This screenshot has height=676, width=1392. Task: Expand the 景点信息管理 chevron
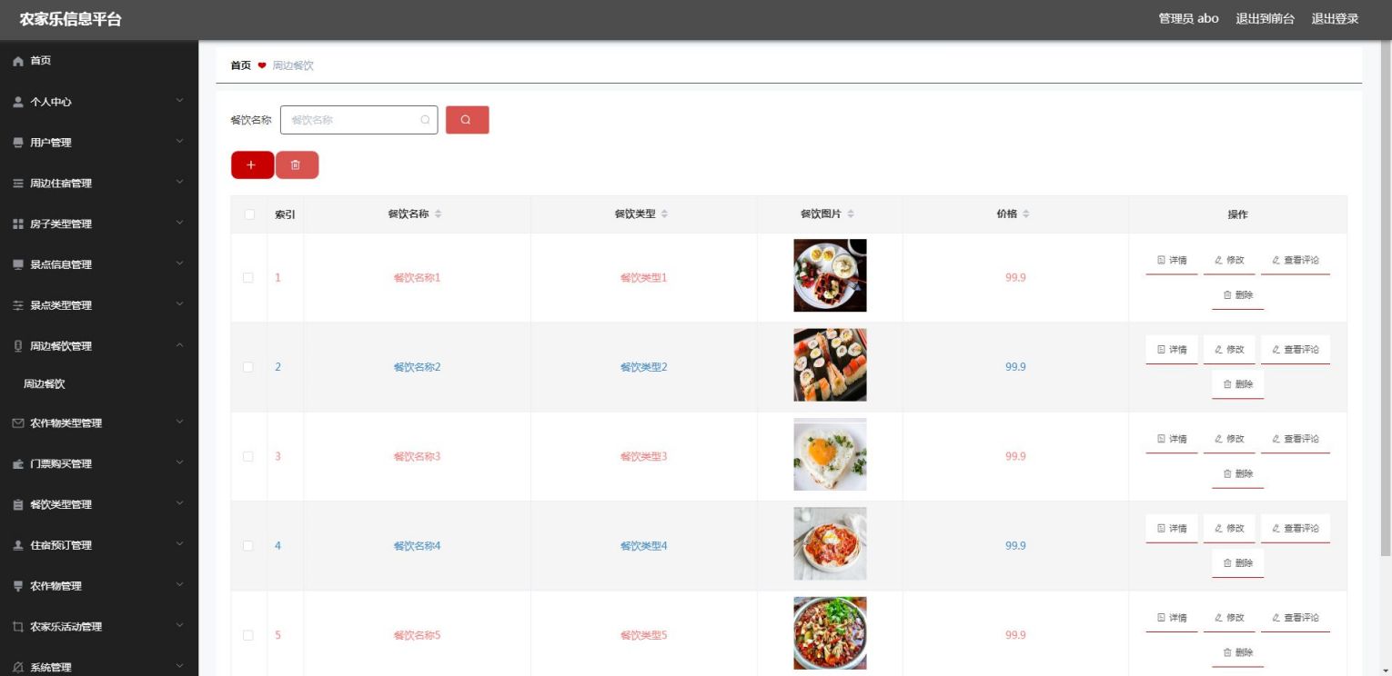pos(180,264)
